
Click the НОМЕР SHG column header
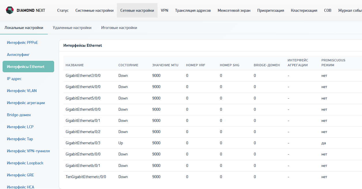point(230,65)
